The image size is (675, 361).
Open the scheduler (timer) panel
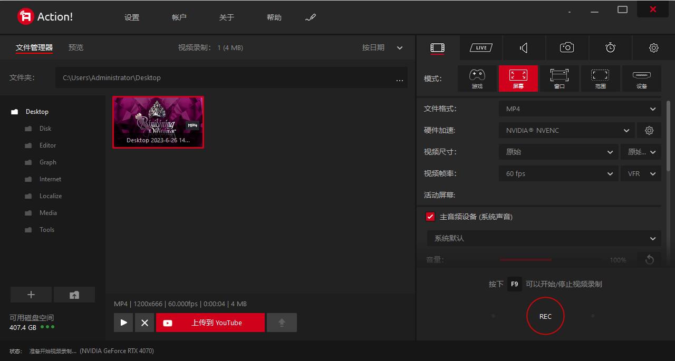610,47
